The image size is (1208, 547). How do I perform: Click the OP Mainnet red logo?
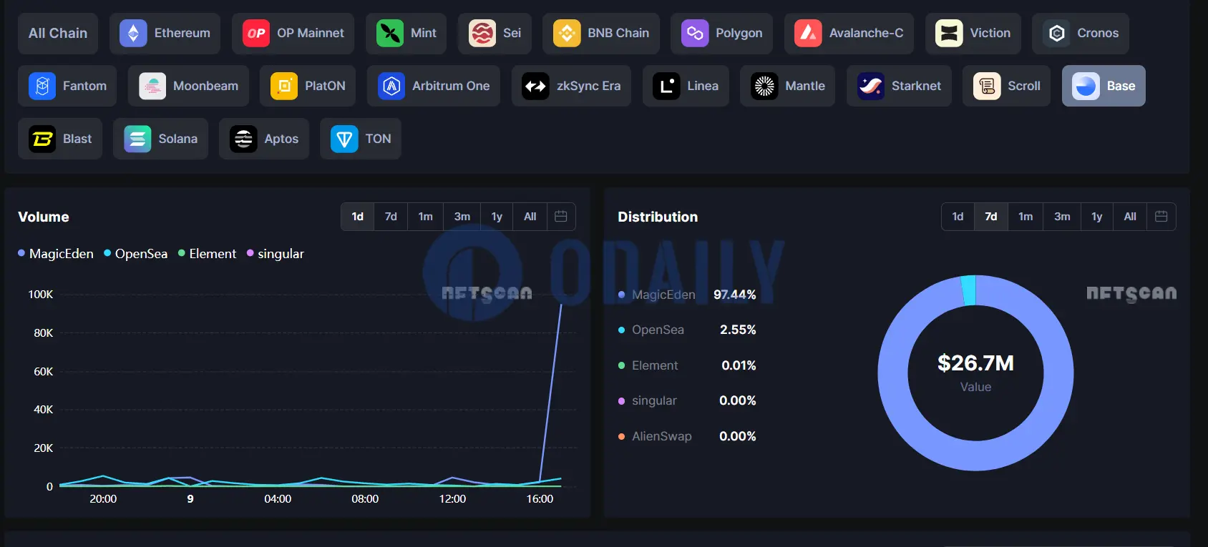click(256, 33)
